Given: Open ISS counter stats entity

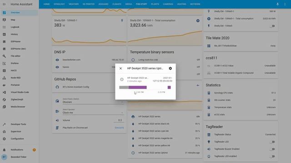Looking at the screenshot, I should pyautogui.click(x=241, y=100).
